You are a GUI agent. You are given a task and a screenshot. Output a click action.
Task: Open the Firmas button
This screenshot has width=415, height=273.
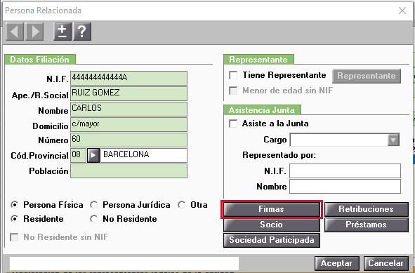click(272, 209)
